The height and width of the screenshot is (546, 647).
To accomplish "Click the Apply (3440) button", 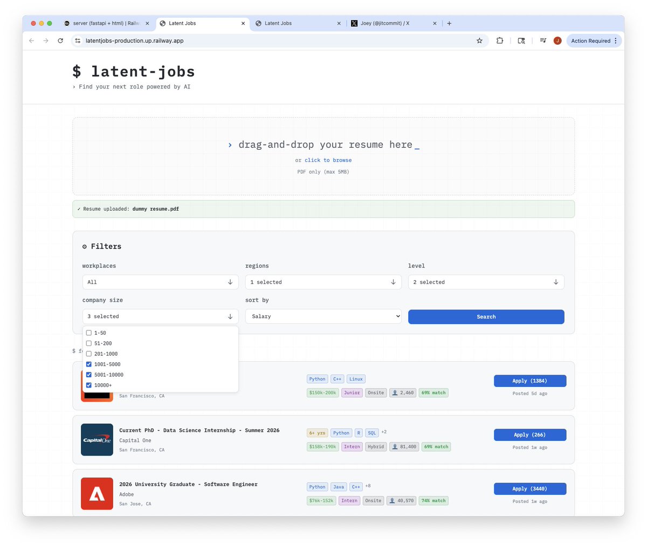I will (x=530, y=489).
